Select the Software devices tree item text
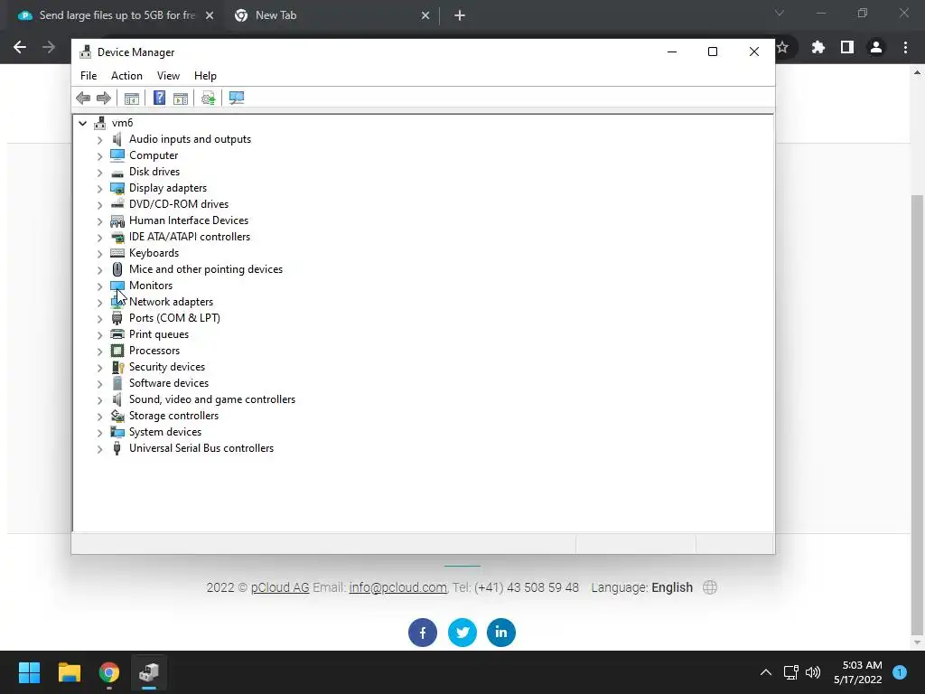The width and height of the screenshot is (925, 694). (x=169, y=383)
